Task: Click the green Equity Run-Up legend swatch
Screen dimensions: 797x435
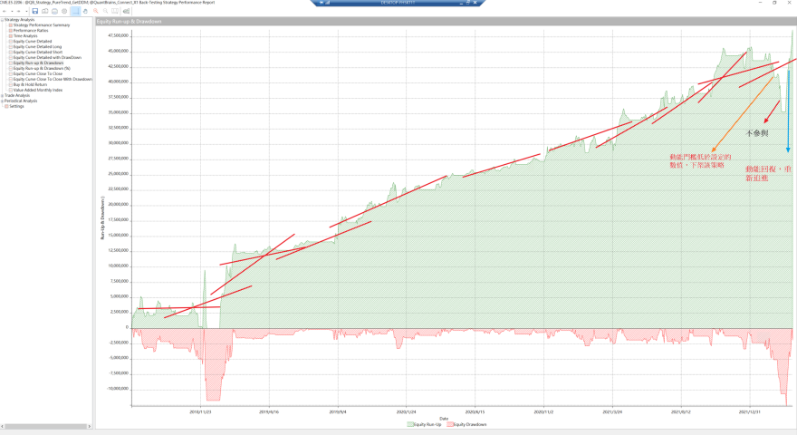Action: pyautogui.click(x=409, y=424)
